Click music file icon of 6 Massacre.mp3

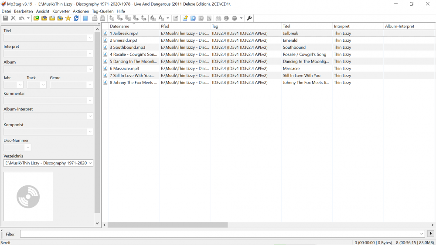106,68
